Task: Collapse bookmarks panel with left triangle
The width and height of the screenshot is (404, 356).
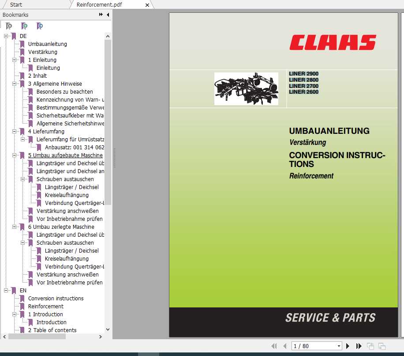Action: click(x=108, y=15)
